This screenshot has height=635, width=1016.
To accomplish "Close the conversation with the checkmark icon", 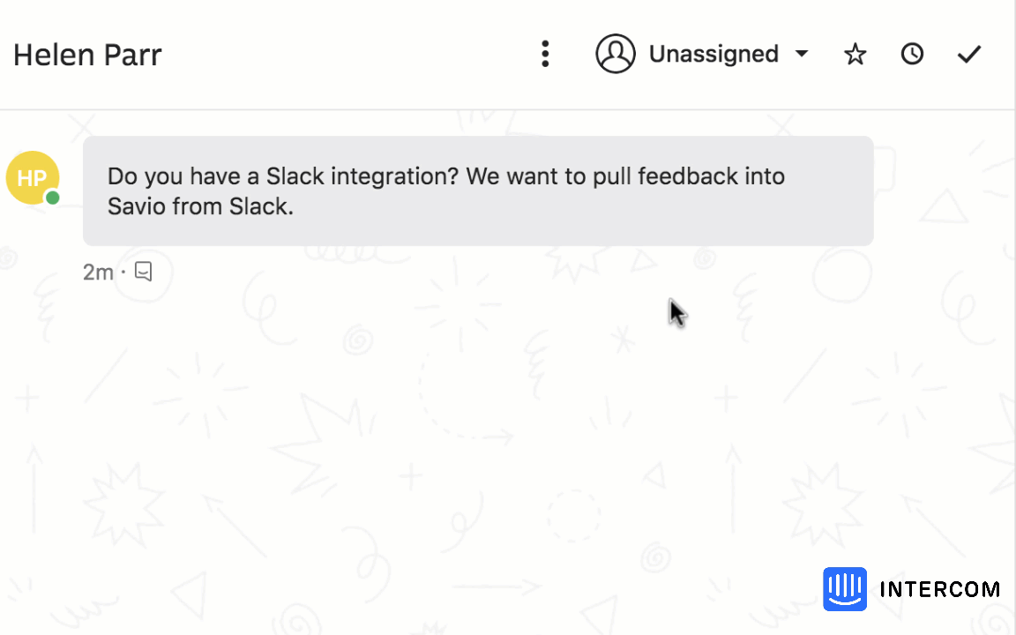I will click(x=968, y=54).
